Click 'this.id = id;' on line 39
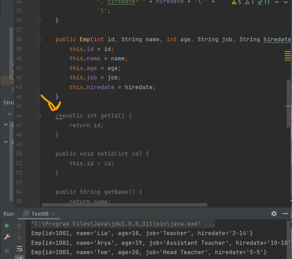 (x=92, y=49)
